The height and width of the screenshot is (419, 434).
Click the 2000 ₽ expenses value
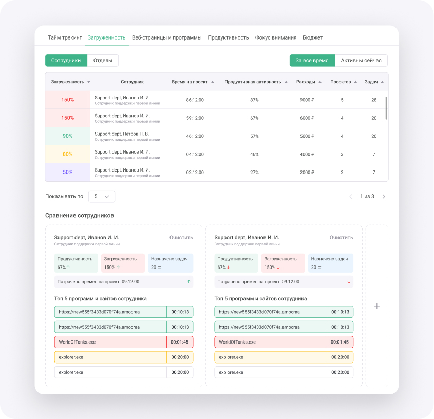307,173
